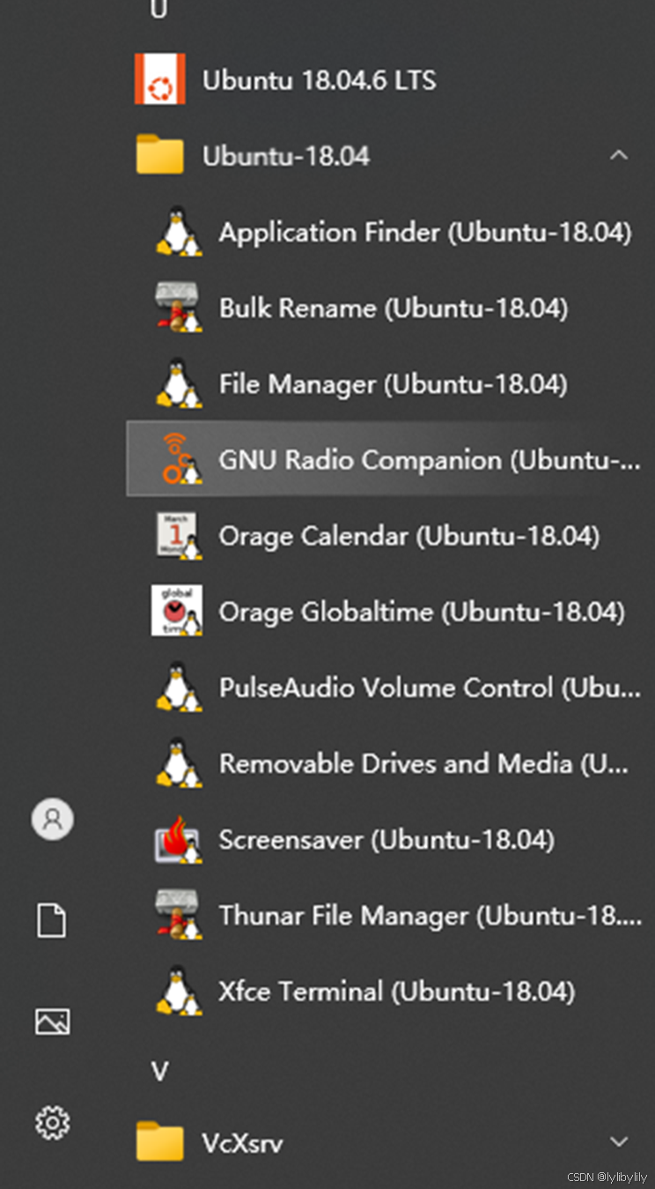Image resolution: width=655 pixels, height=1189 pixels.
Task: Click the V letter section header
Action: pos(159,1071)
